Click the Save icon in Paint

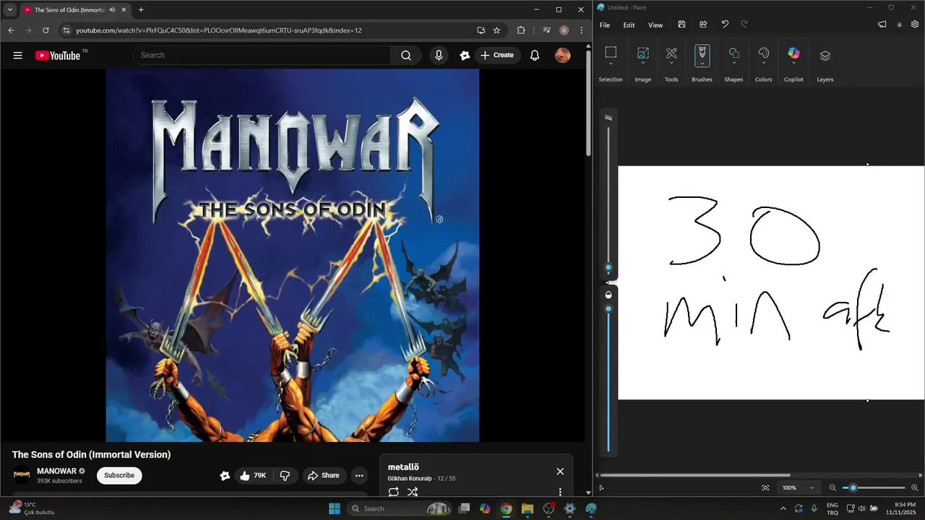(681, 25)
